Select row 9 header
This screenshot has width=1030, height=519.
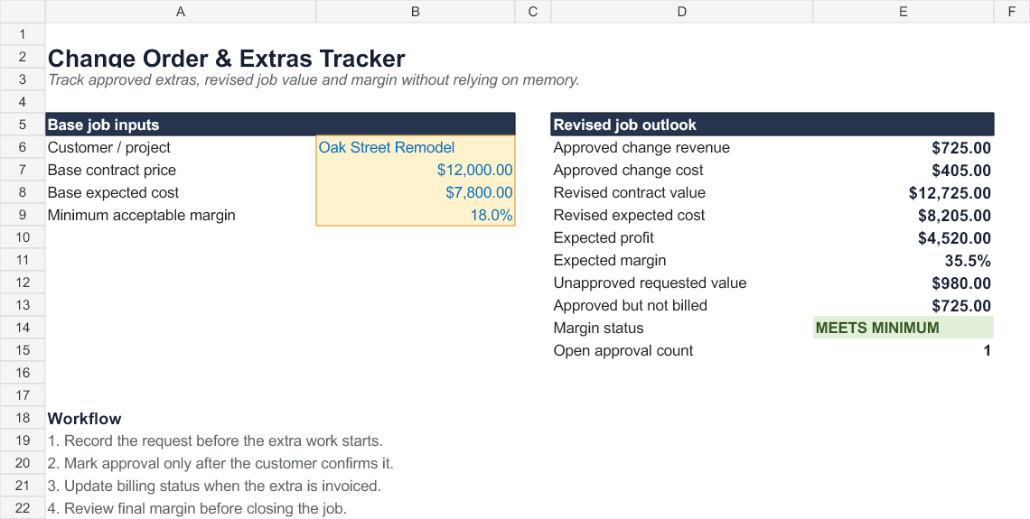[23, 215]
